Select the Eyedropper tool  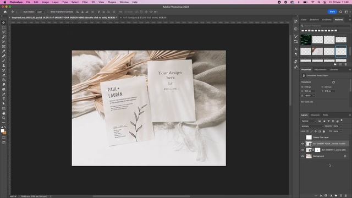point(4,51)
